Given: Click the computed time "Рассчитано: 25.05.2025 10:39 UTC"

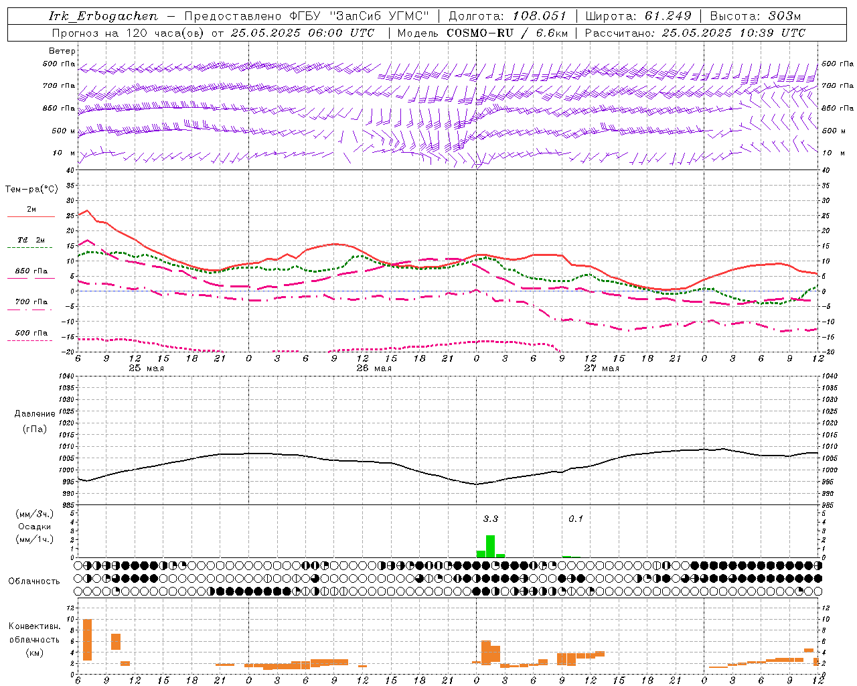Looking at the screenshot, I should click(695, 33).
